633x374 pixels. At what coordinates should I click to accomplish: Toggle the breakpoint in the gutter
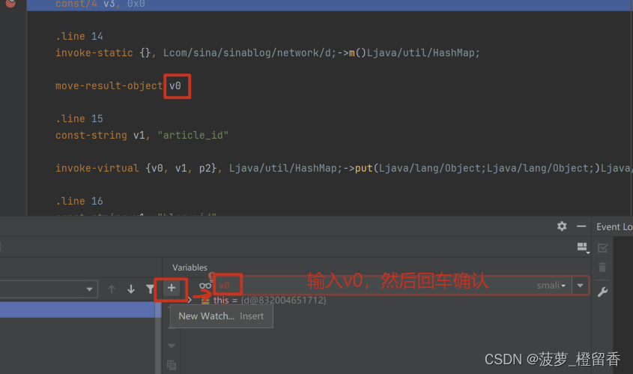10,3
